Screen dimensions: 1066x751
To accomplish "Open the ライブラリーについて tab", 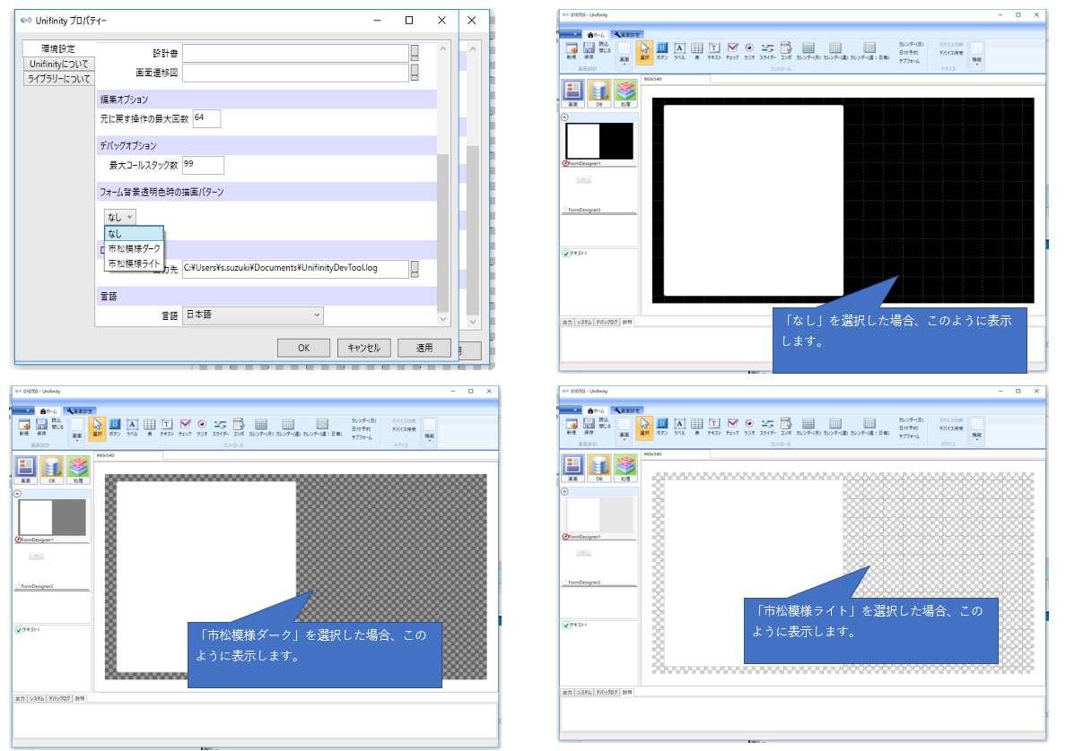I will point(58,79).
